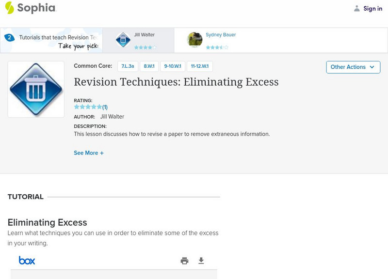Select the 8.W.1 Common Core tag

(x=149, y=66)
